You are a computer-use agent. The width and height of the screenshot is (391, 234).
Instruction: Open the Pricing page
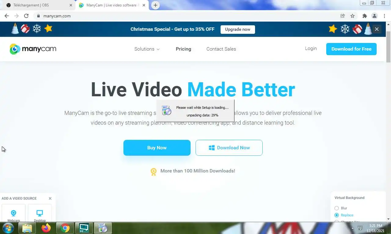coord(183,49)
